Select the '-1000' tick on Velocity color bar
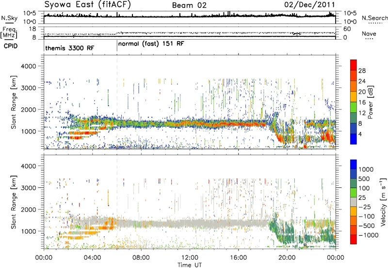This screenshot has height=268, width=388. pyautogui.click(x=369, y=235)
